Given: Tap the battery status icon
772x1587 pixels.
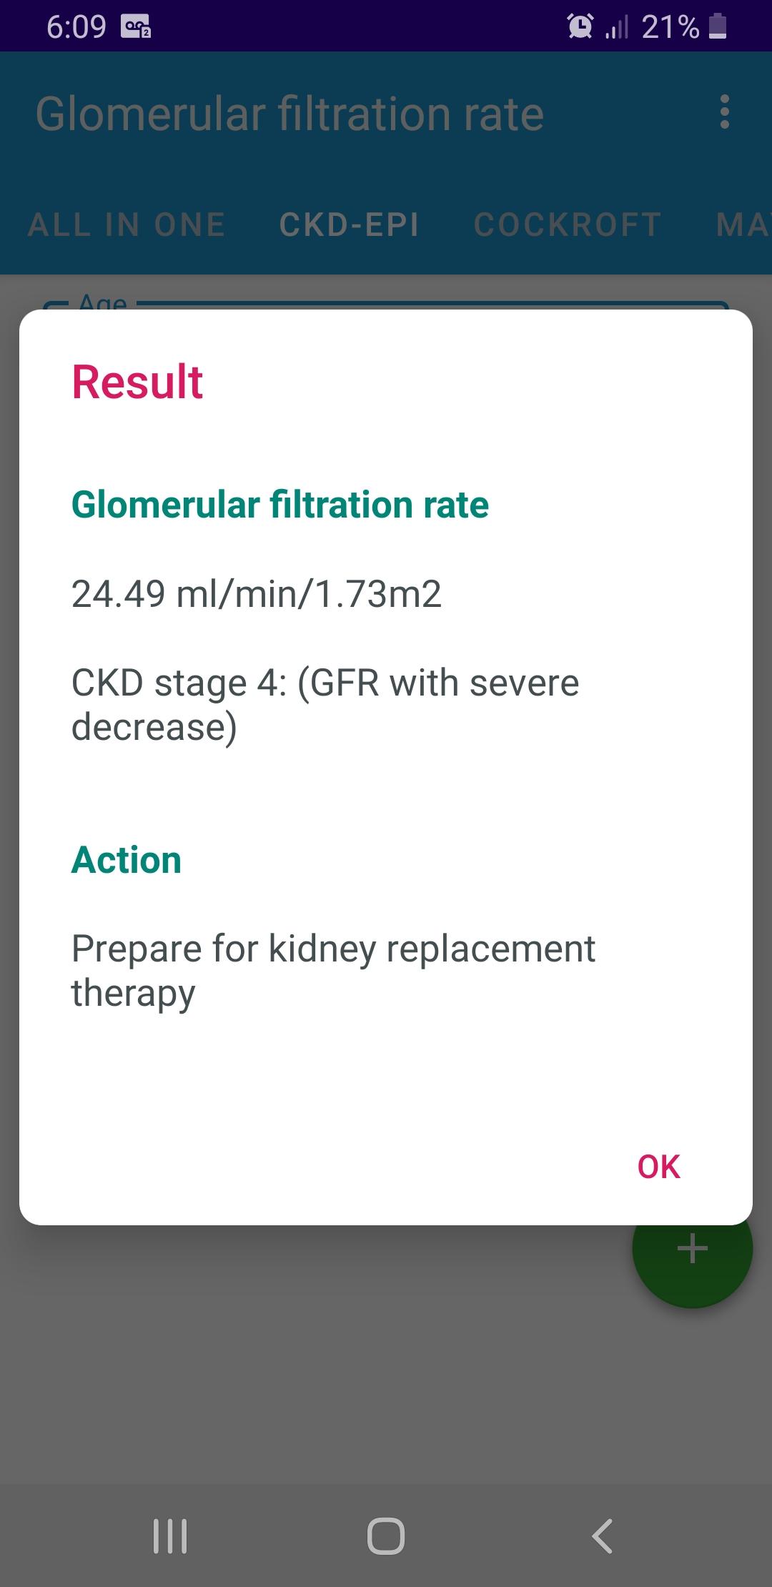Looking at the screenshot, I should [718, 26].
